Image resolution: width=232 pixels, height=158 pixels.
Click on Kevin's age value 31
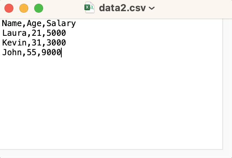pos(36,43)
